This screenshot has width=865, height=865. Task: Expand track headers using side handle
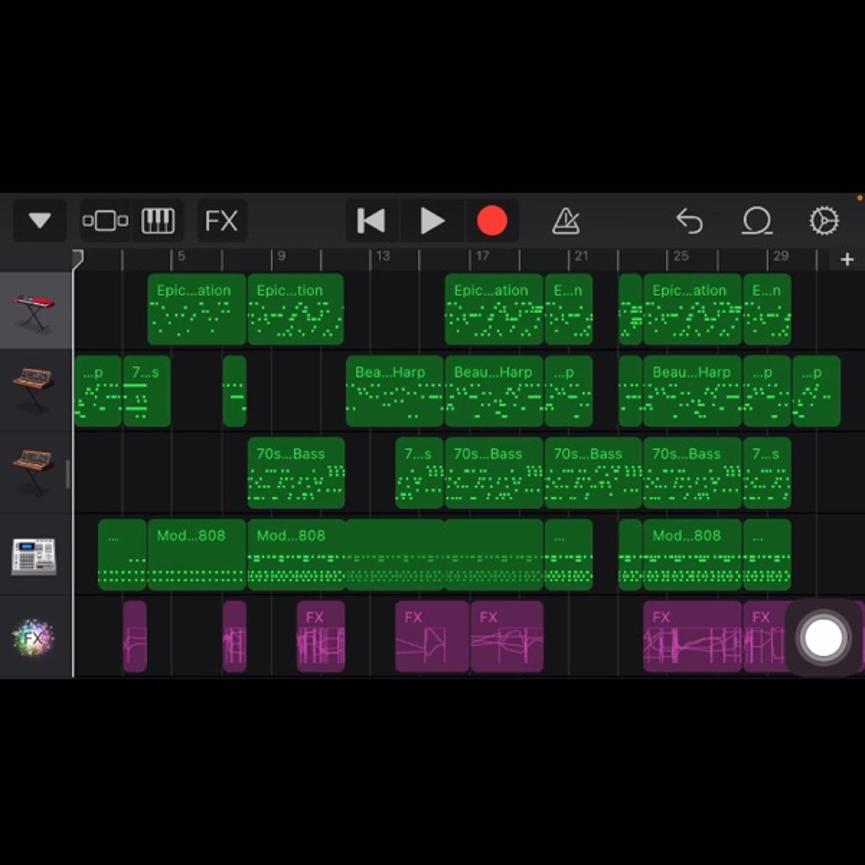click(67, 474)
